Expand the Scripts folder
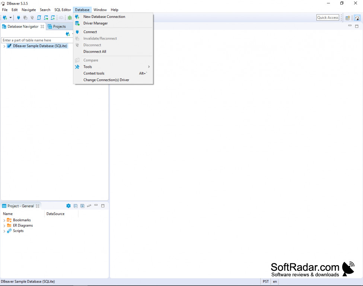Screen dimensions: 363x286 tap(4, 231)
